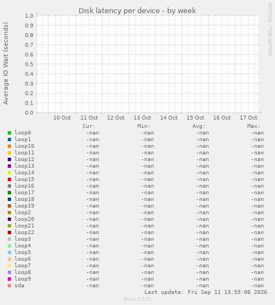Viewport: 275px width, 305px height.
Task: Click the Cur: column header
Action: pyautogui.click(x=89, y=126)
